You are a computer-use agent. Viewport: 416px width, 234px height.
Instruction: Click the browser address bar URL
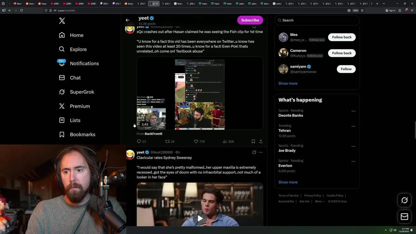[x=66, y=10]
